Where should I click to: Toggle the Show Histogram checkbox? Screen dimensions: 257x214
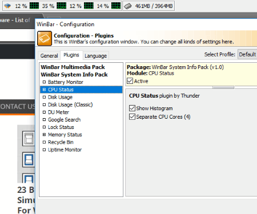[x=132, y=108]
